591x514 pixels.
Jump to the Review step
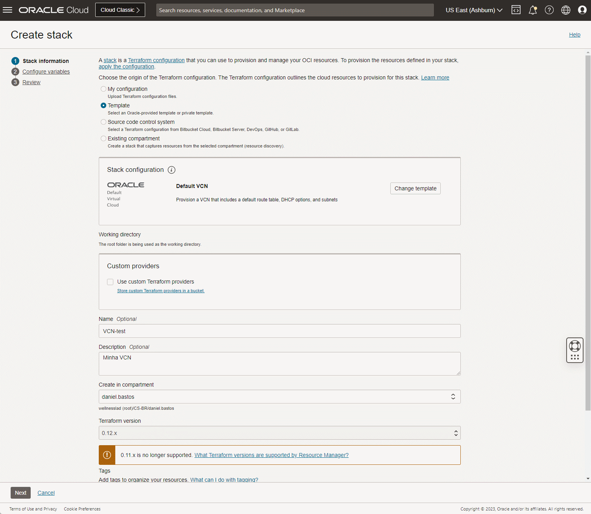31,82
